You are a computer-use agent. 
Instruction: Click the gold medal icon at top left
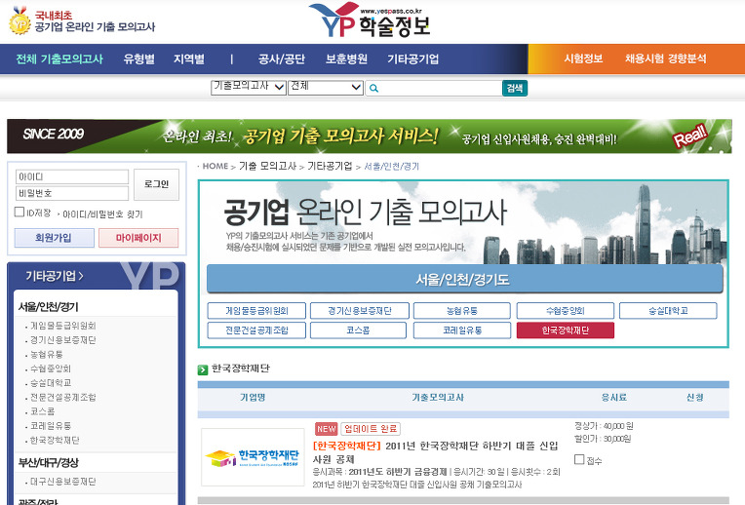[x=19, y=21]
